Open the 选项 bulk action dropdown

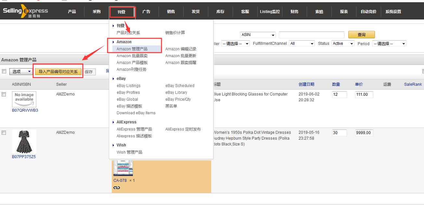pyautogui.click(x=21, y=71)
